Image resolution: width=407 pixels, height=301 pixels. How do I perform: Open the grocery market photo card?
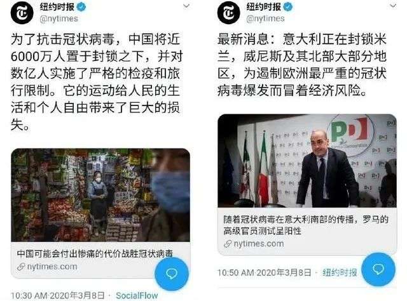click(x=100, y=195)
